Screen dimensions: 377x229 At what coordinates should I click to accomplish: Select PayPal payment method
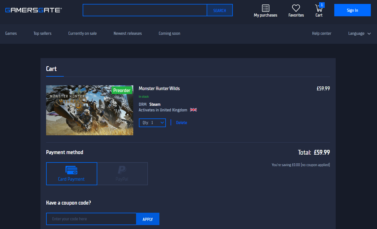pyautogui.click(x=122, y=174)
